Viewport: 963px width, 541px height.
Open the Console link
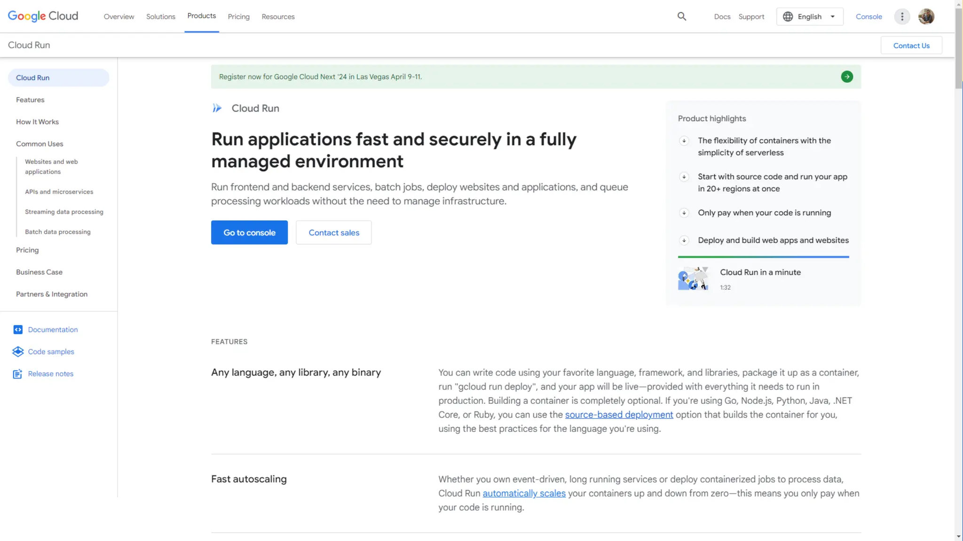pyautogui.click(x=869, y=16)
